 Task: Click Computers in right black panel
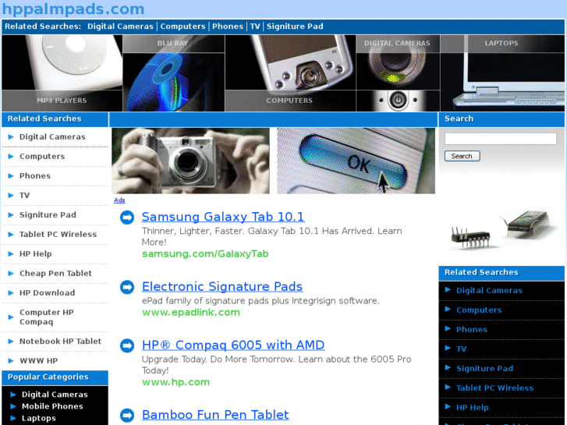point(479,310)
